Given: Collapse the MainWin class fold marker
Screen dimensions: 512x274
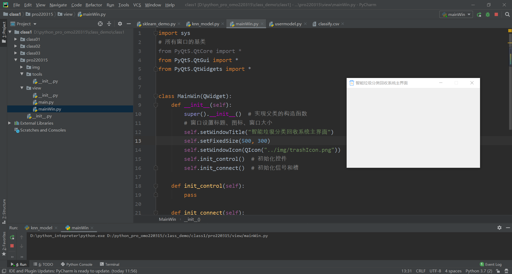Looking at the screenshot, I should click(156, 96).
